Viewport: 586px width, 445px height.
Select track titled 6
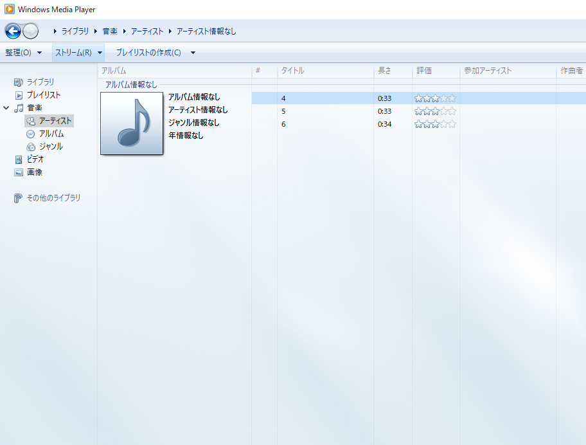[x=283, y=124]
